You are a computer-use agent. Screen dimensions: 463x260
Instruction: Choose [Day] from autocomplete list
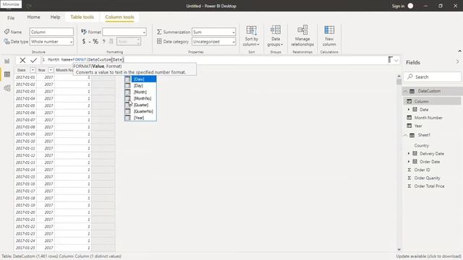(x=140, y=86)
